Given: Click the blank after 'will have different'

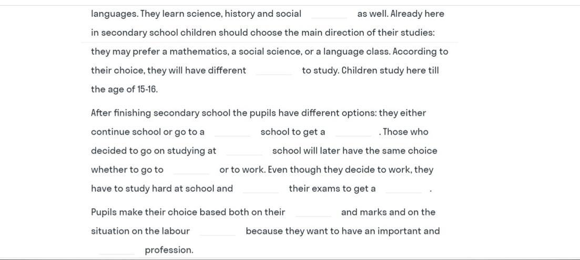Looking at the screenshot, I should 274,70.
